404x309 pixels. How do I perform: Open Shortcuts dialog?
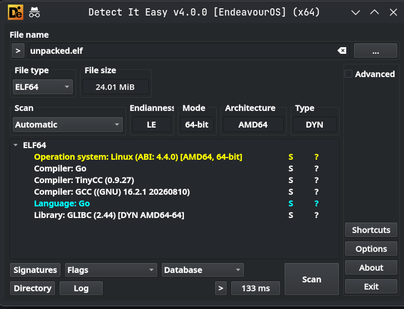371,230
